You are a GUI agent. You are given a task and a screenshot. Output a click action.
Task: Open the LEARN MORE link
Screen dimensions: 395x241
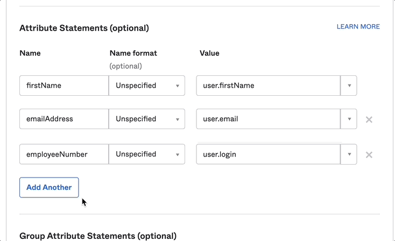pos(358,26)
